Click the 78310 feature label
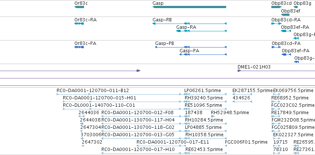The image size is (315, 155). (281, 149)
